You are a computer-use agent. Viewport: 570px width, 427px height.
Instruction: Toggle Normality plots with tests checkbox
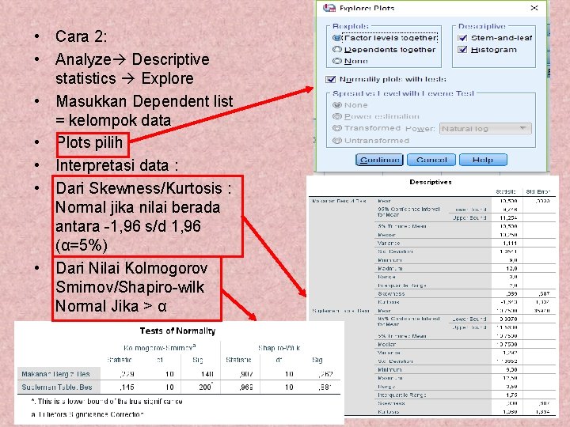point(330,79)
